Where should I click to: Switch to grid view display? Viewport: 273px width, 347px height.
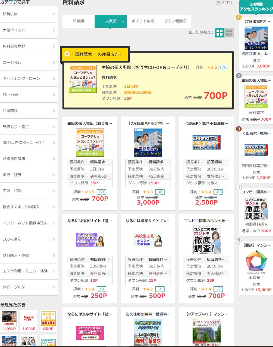tap(220, 33)
